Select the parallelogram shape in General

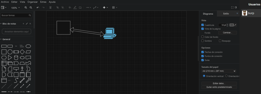point(28,52)
